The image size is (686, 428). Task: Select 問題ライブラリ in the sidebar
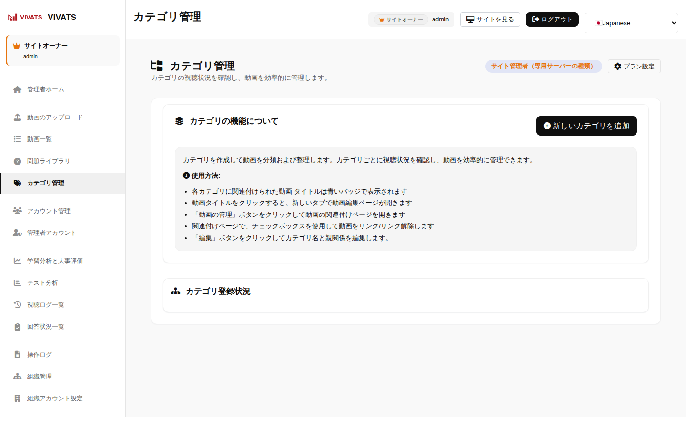(63, 161)
